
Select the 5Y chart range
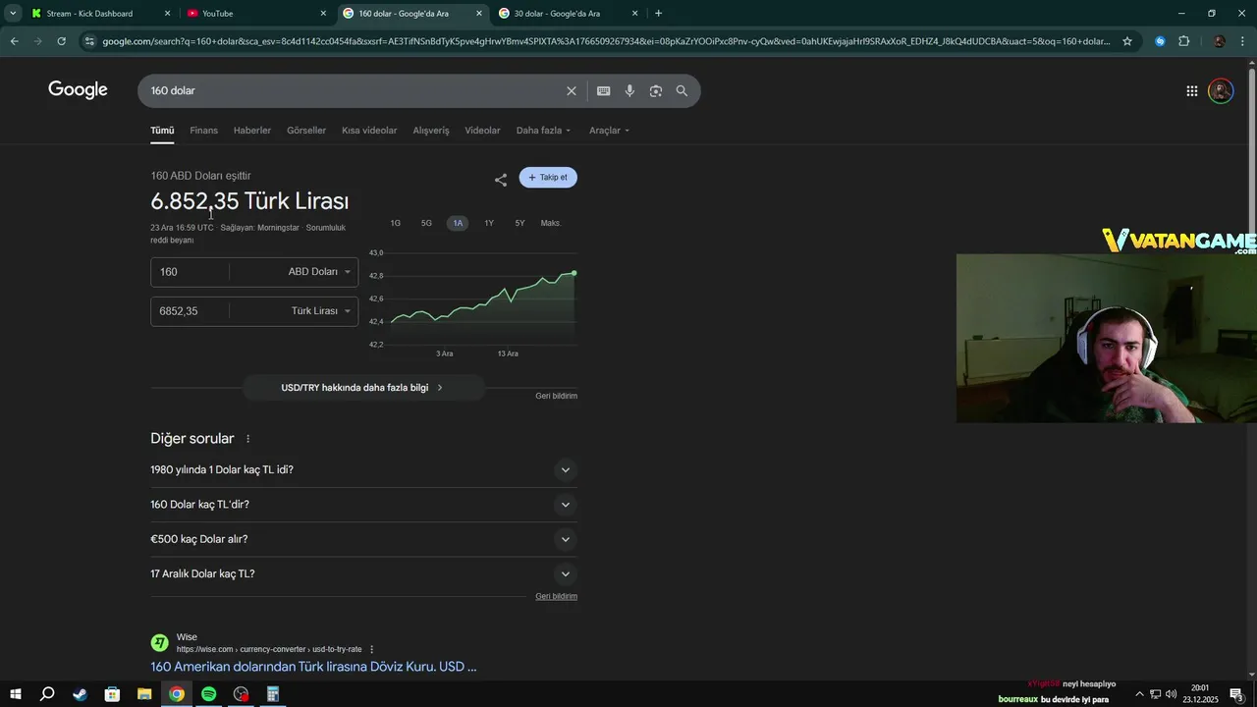(x=519, y=223)
